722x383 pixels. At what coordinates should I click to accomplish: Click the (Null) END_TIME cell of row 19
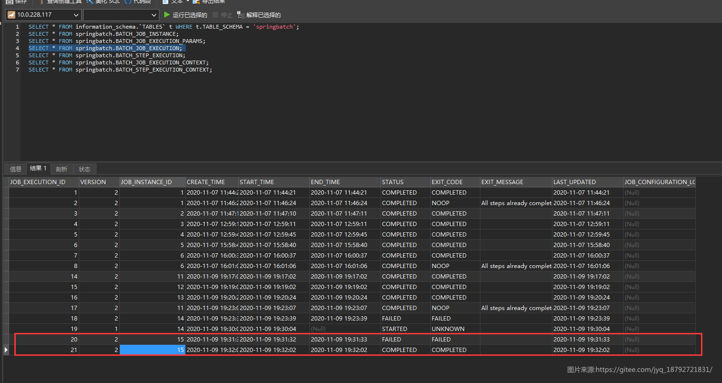[x=345, y=329]
